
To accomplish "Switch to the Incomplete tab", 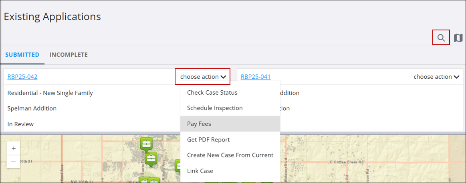I will click(x=69, y=55).
